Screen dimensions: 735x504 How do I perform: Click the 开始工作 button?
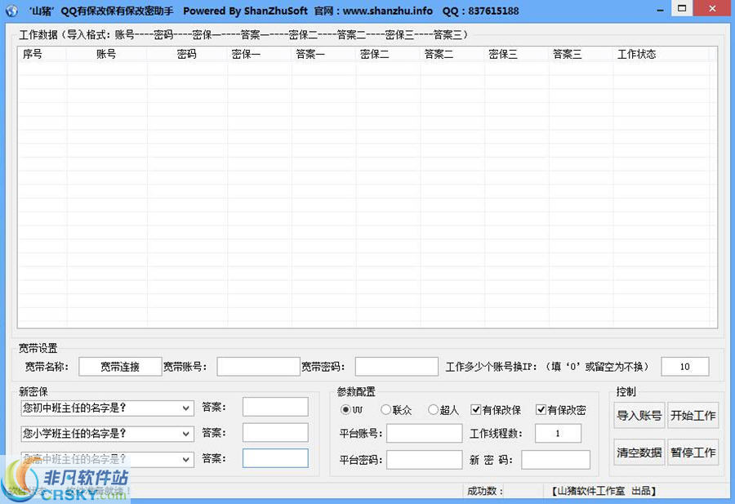[x=693, y=416]
